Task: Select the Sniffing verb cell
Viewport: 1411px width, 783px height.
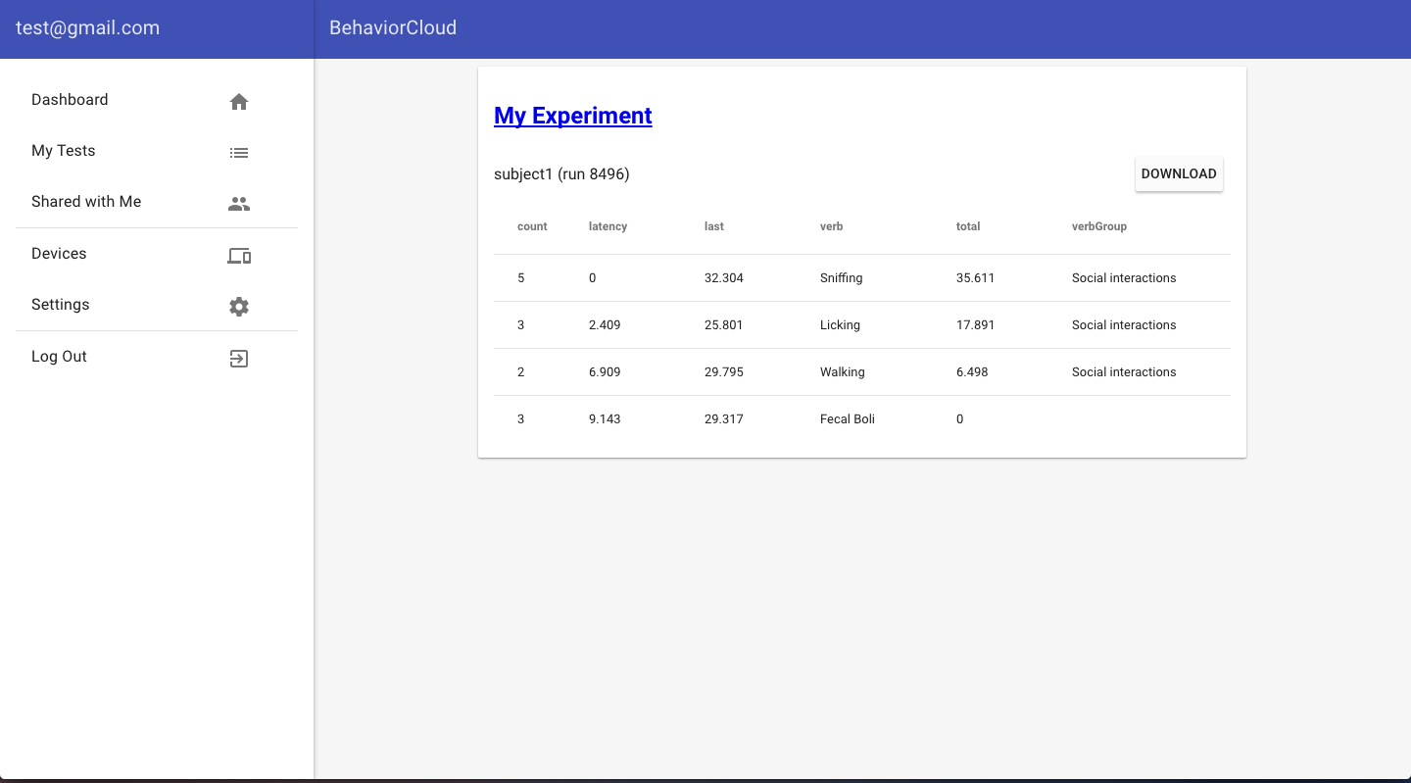Action: [x=841, y=278]
